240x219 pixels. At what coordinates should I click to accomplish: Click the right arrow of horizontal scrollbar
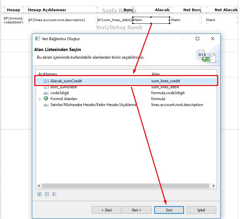tap(213, 186)
